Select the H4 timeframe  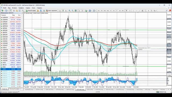[114, 11]
